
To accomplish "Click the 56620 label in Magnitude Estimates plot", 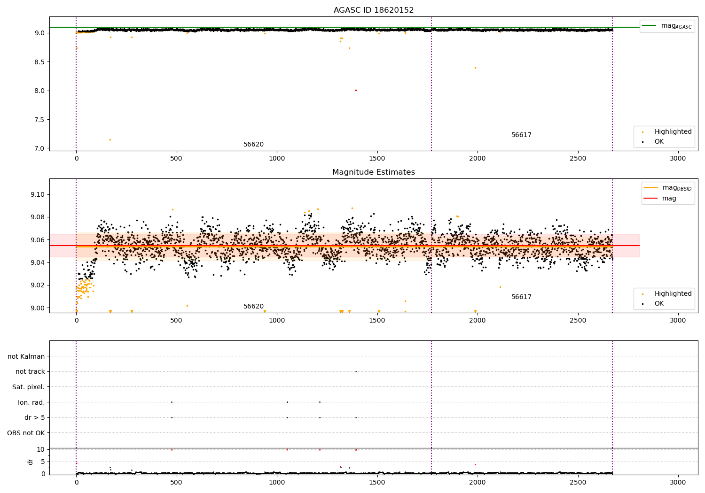I will [253, 307].
